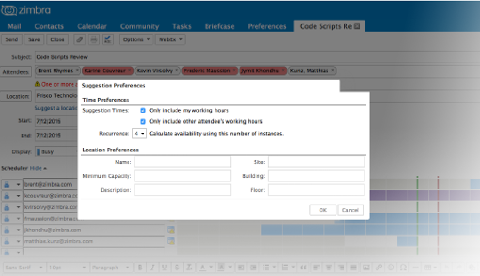Click the Save button
This screenshot has height=276, width=480.
point(34,39)
